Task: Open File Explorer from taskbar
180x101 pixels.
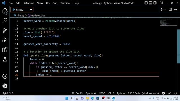Action: [87, 98]
